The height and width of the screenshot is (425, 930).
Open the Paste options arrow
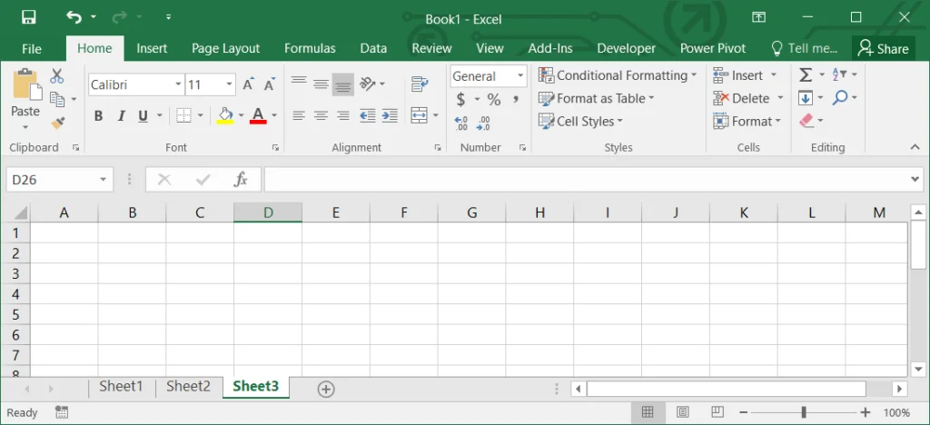[x=25, y=127]
